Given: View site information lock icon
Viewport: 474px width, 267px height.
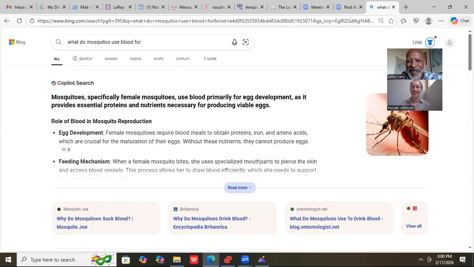Looking at the screenshot, I should pos(32,21).
